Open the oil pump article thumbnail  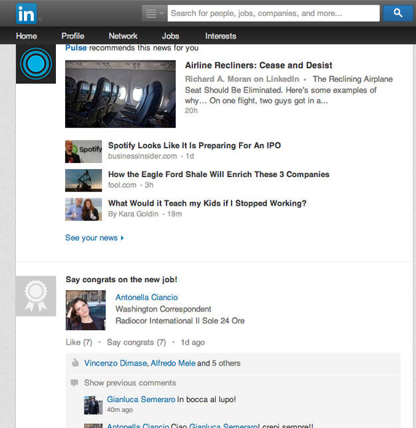(x=83, y=180)
